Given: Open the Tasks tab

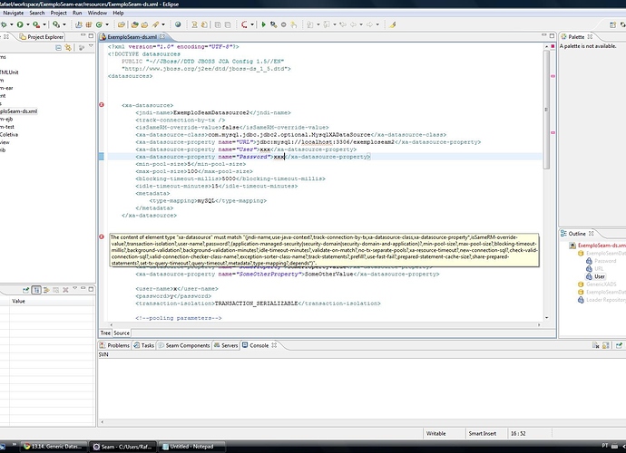Looking at the screenshot, I should (143, 345).
